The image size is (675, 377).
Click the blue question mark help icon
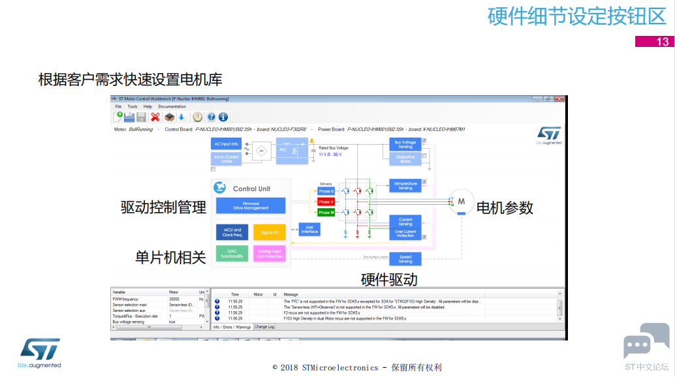[211, 117]
